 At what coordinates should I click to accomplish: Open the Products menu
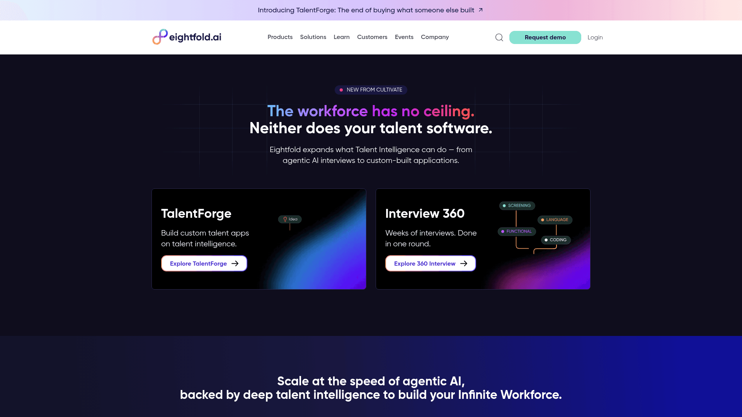pyautogui.click(x=280, y=37)
